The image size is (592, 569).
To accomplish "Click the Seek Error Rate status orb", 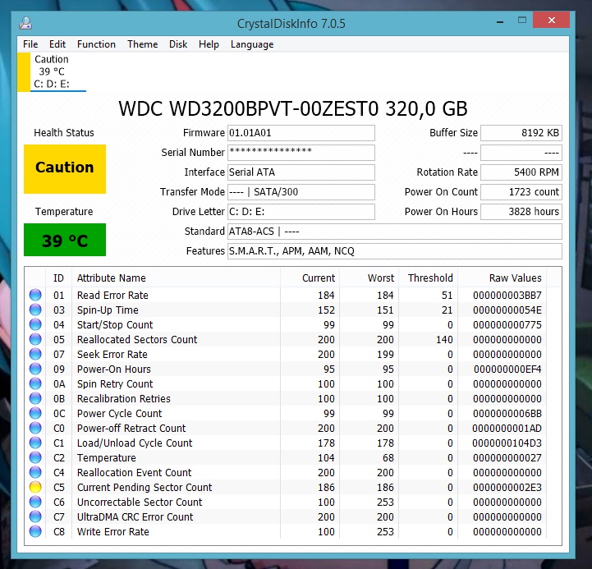I will pyautogui.click(x=35, y=354).
